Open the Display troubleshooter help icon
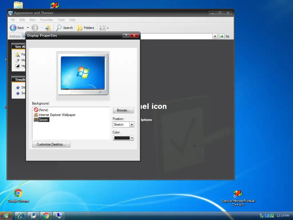Image resolution: width=293 pixels, height=220 pixels. coord(18,88)
